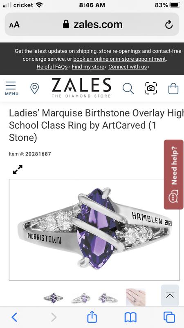
Task: Select the hand model ring thumbnail
Action: click(136, 297)
